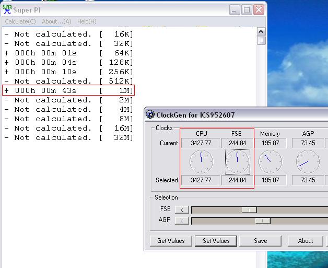The width and height of the screenshot is (328, 268).
Task: Click the AGP slider thumb
Action: (x=263, y=220)
